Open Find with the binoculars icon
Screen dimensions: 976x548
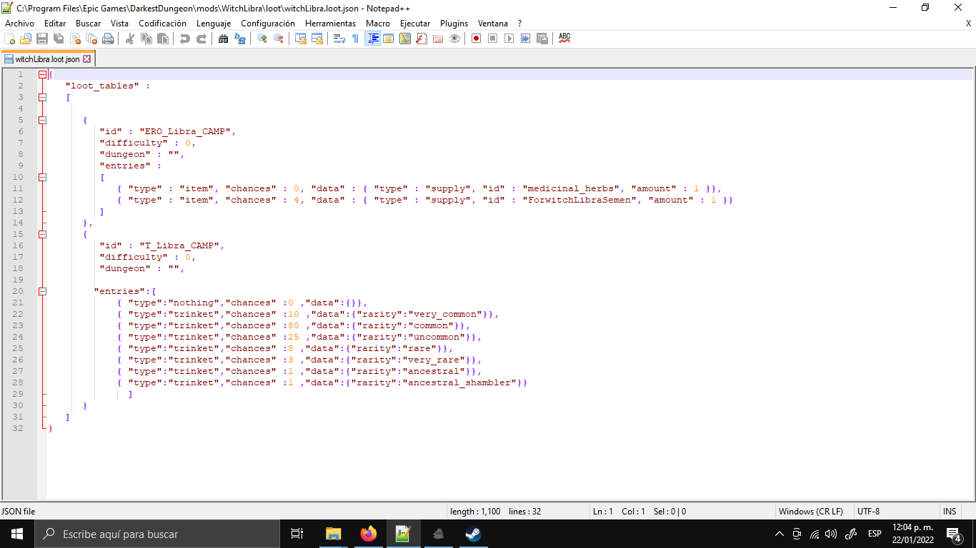[x=224, y=39]
